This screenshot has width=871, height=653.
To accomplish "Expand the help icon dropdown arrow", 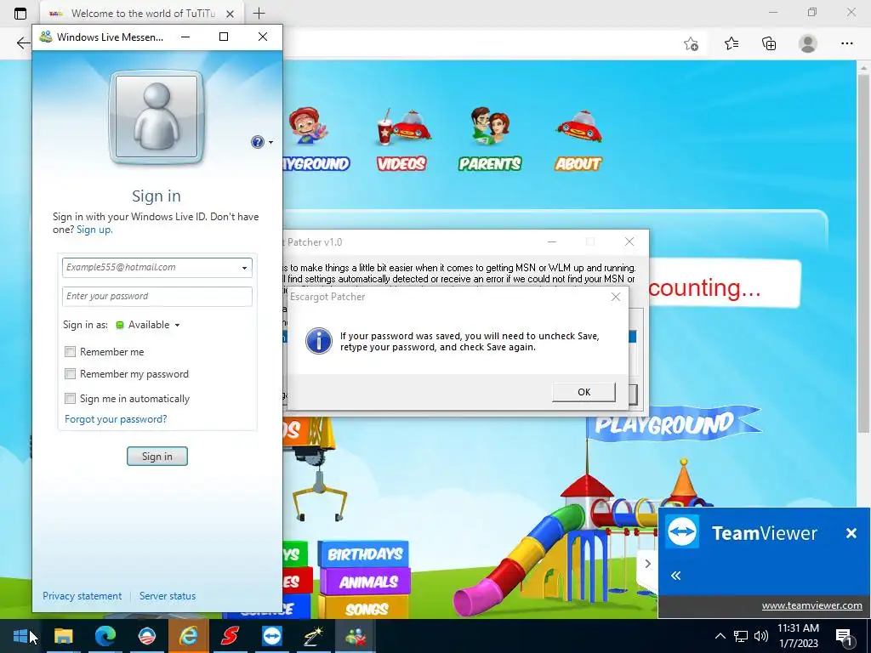I will [270, 143].
